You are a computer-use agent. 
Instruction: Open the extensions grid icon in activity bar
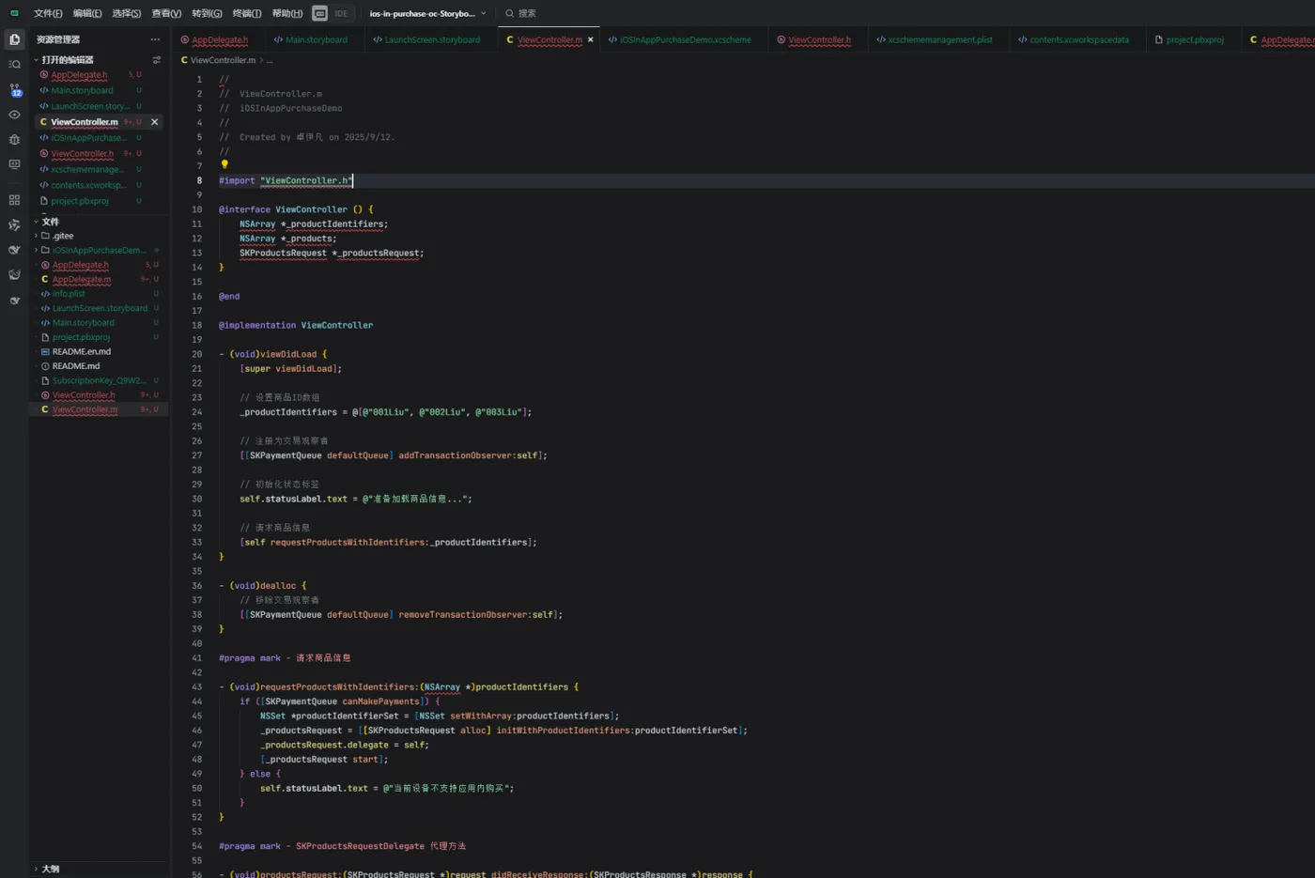point(14,200)
